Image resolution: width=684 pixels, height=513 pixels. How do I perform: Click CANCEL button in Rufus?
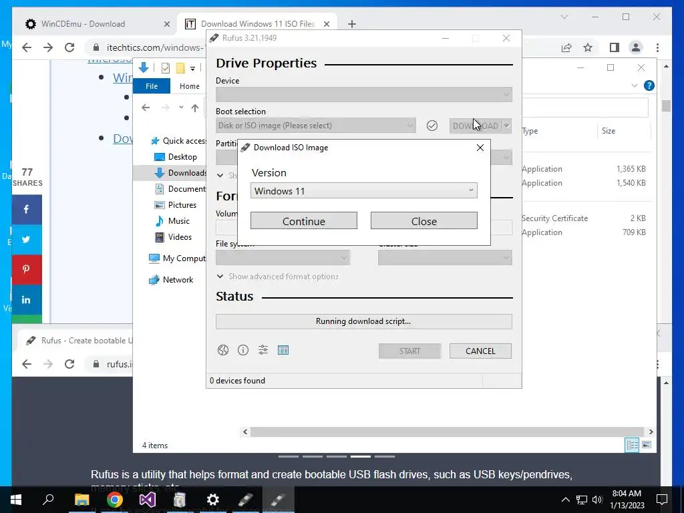[480, 351]
